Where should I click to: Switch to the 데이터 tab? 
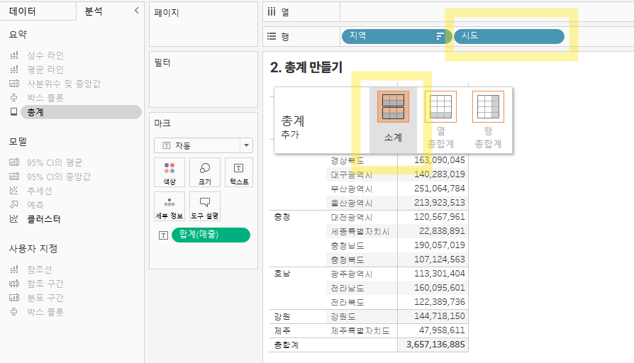tap(23, 11)
